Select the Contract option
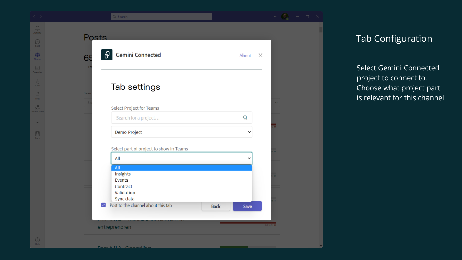Viewport: 462px width, 260px height. click(182, 186)
